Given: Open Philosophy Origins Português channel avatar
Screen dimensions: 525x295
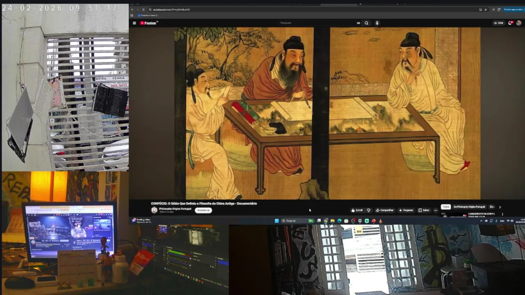Looking at the screenshot, I should (154, 210).
